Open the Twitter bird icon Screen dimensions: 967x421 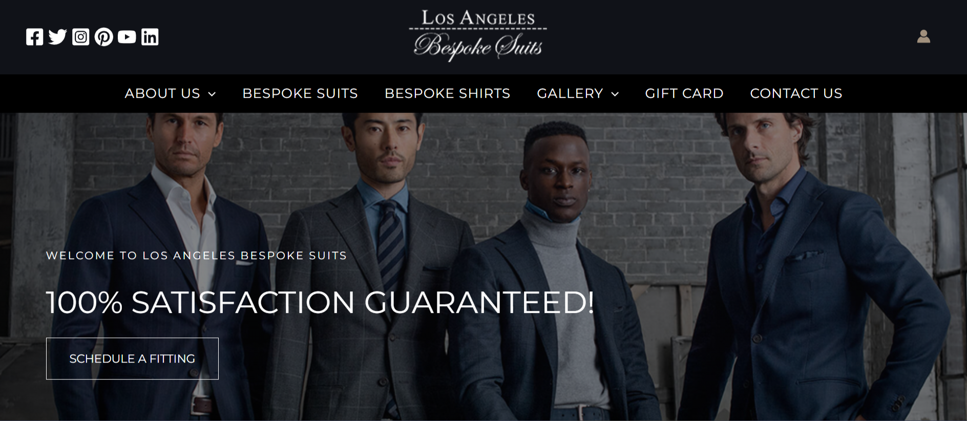(x=58, y=37)
